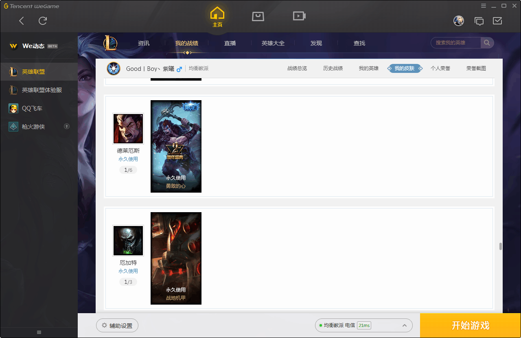The width and height of the screenshot is (521, 338).
Task: Switch to 我的英雄 section
Action: click(x=369, y=68)
